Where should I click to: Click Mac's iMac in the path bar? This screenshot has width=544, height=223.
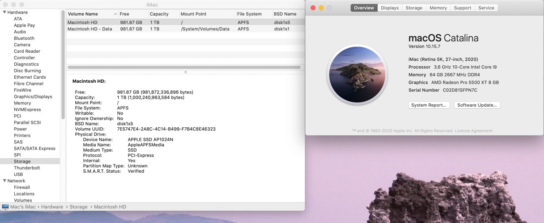[x=23, y=207]
